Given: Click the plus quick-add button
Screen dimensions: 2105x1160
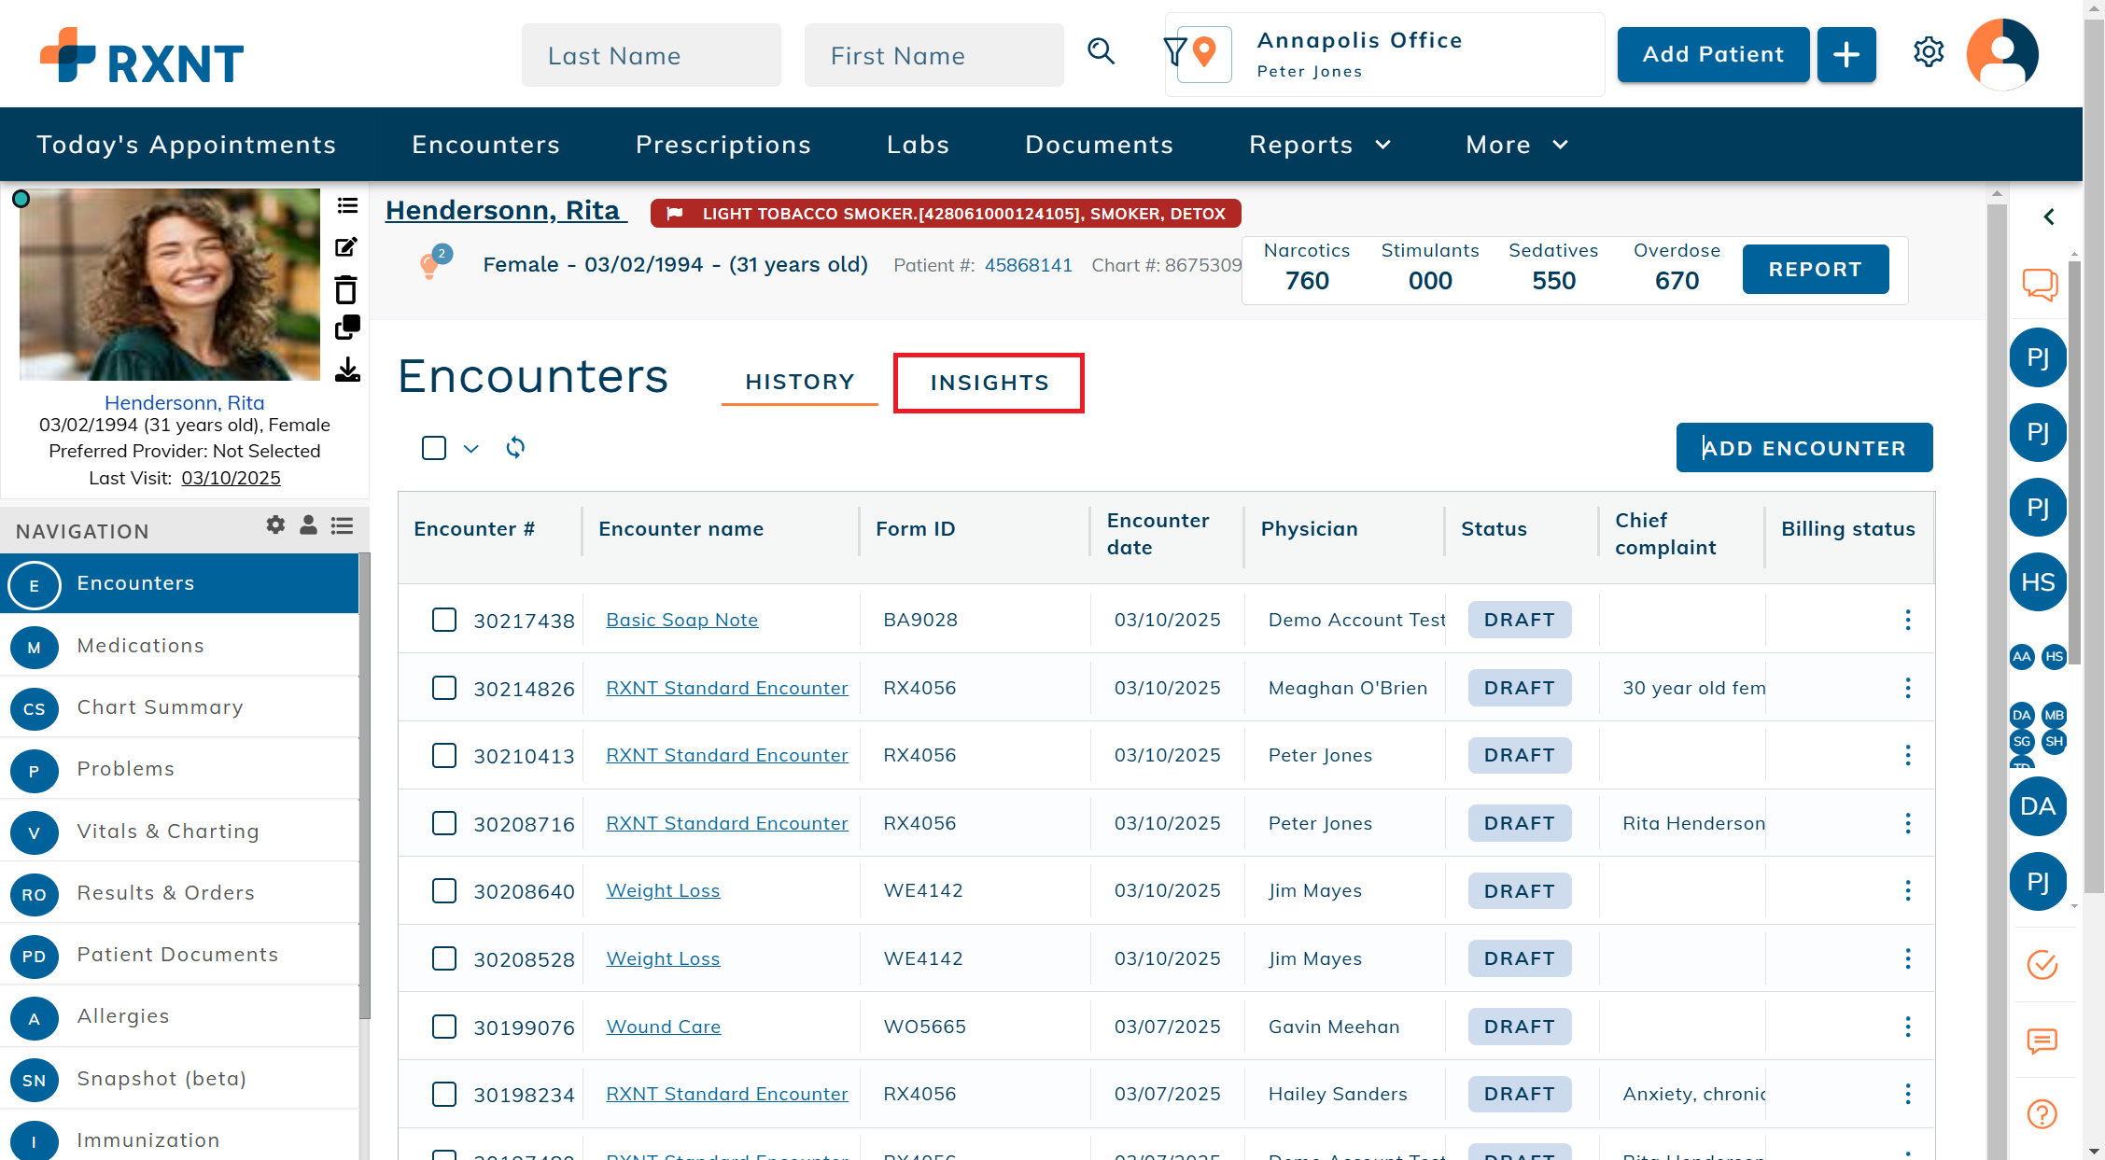Looking at the screenshot, I should 1845,54.
